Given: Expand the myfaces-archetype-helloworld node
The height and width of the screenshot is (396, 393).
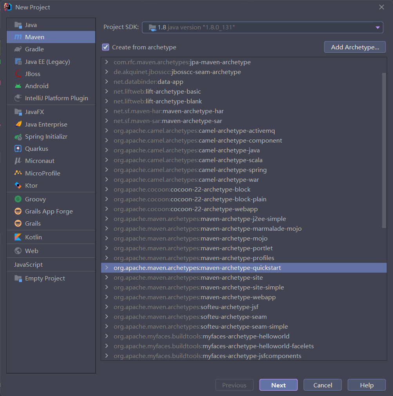Looking at the screenshot, I should click(107, 336).
